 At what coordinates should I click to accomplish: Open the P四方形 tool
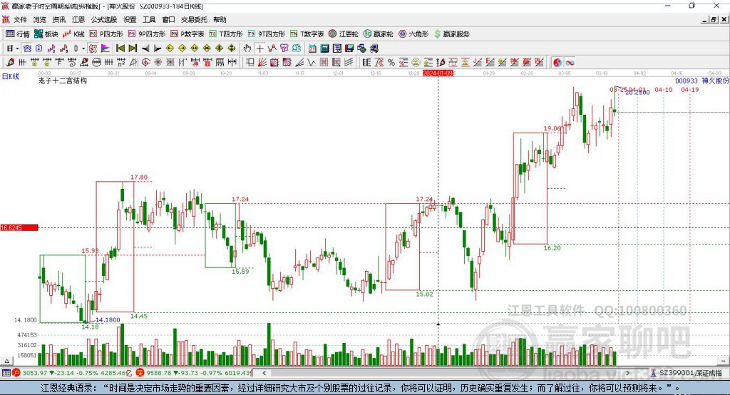click(106, 34)
